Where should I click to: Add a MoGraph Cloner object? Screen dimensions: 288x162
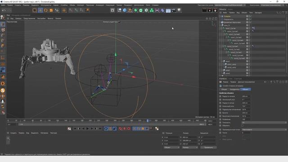[x=152, y=10]
